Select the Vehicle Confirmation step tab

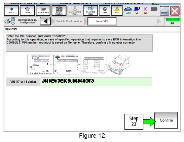point(69,21)
